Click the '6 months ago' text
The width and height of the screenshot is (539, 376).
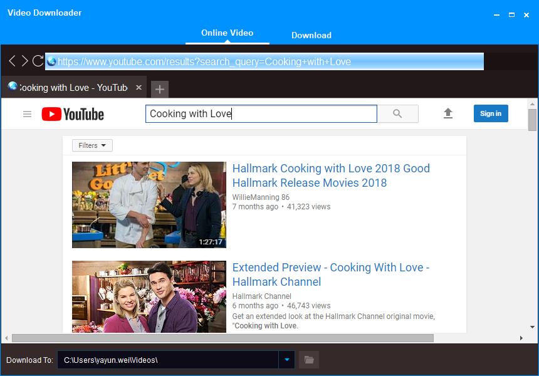tap(255, 306)
